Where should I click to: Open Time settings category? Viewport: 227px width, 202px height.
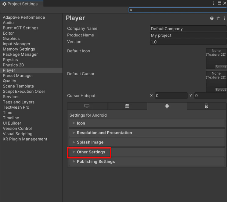(8, 113)
